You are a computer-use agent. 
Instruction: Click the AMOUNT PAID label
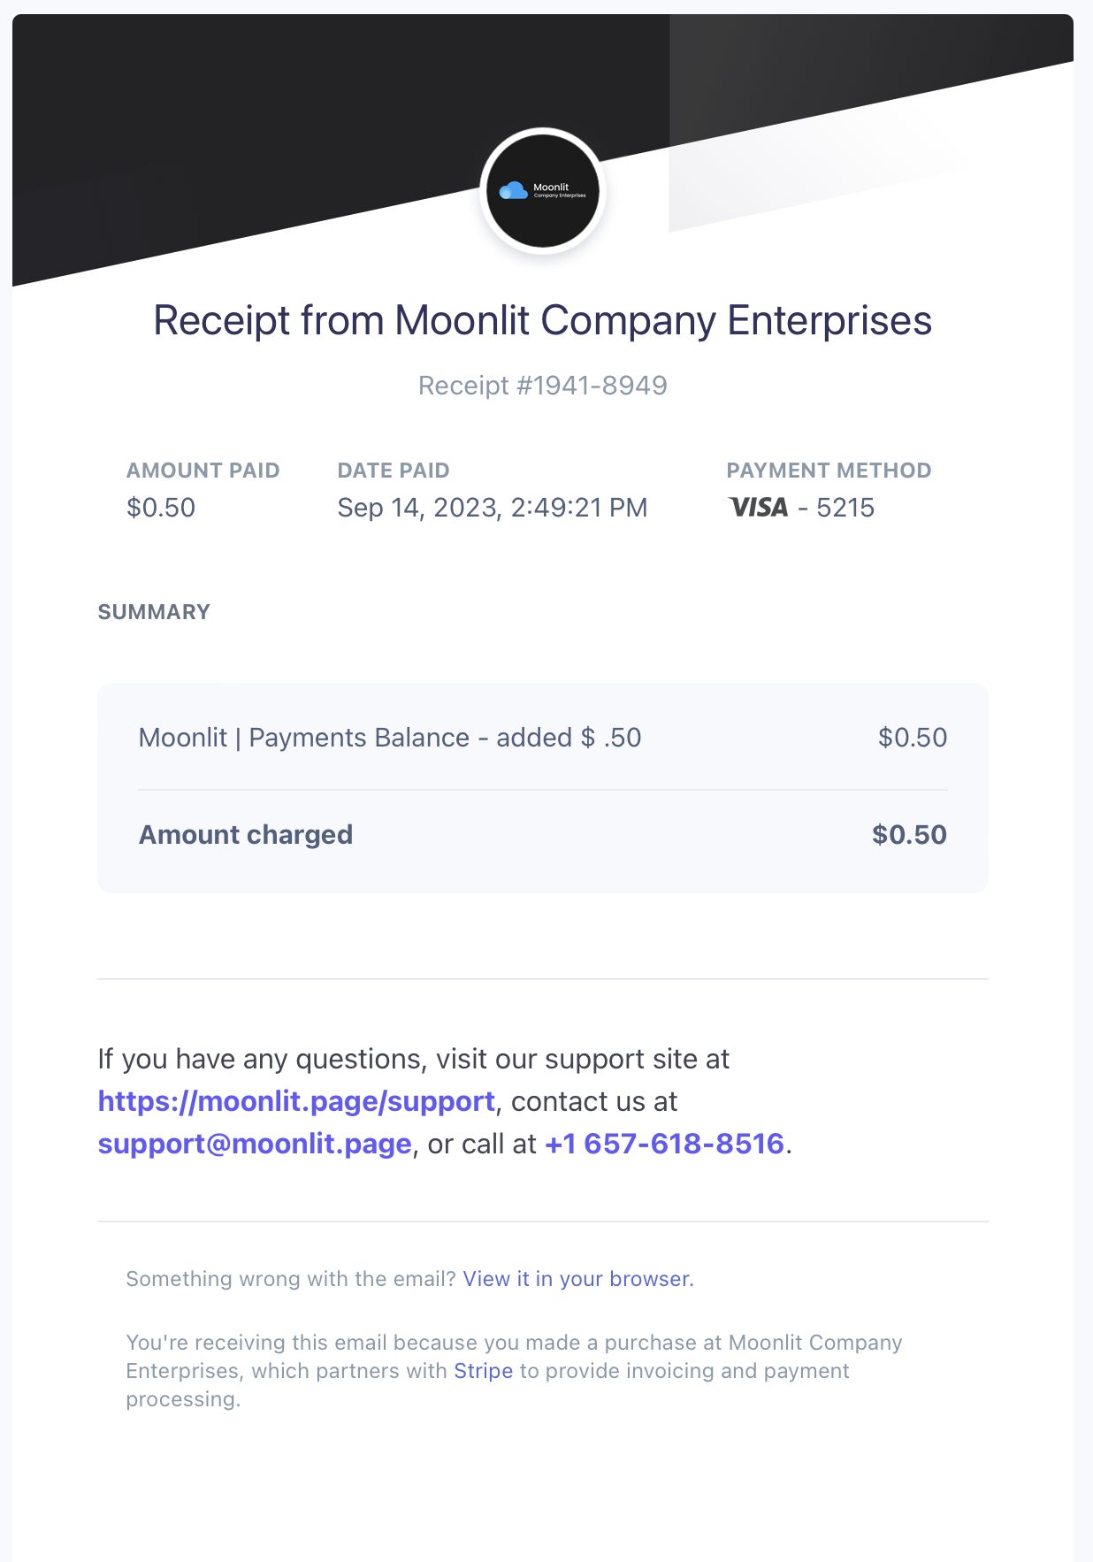(203, 471)
